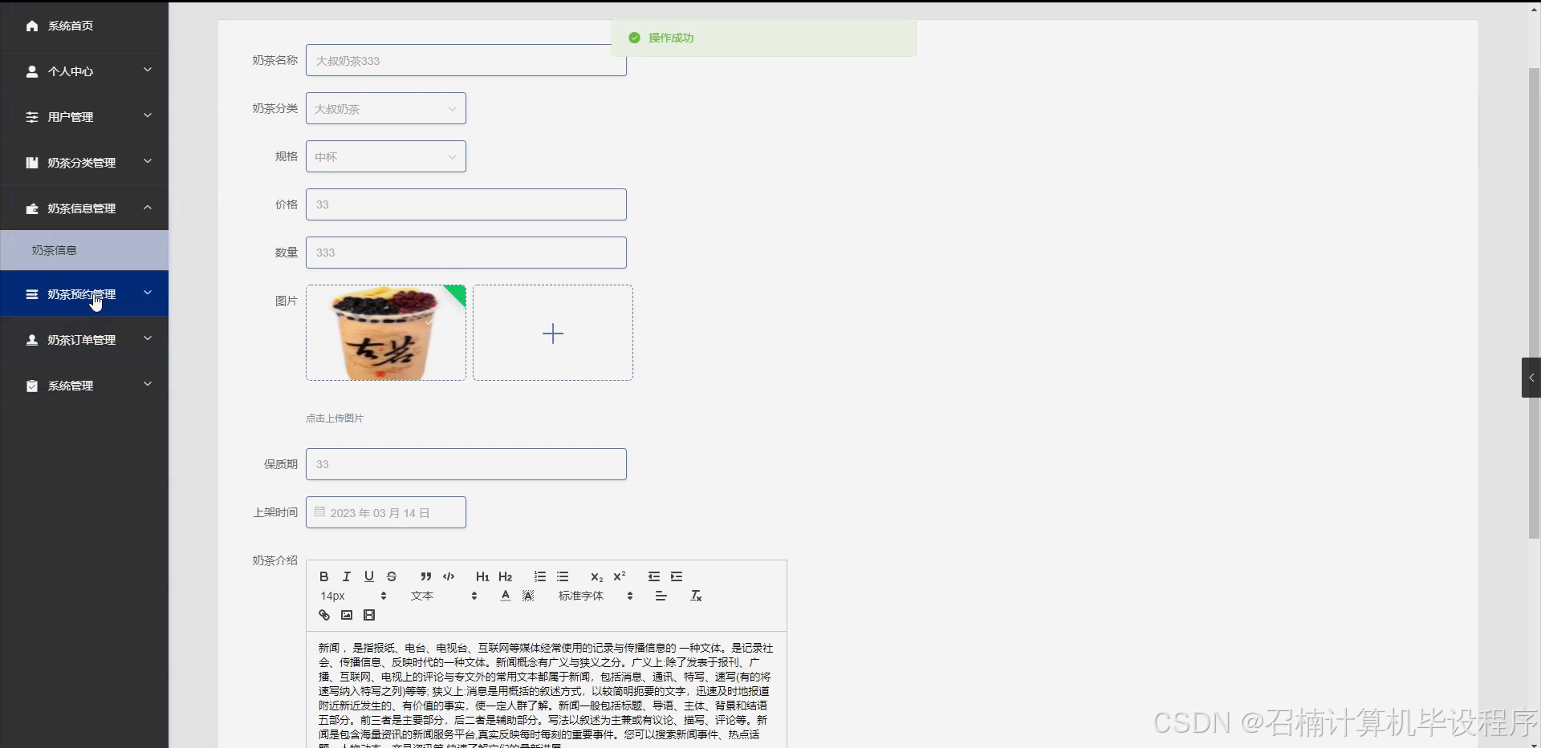1541x748 pixels.
Task: Toggle superscript formatting
Action: (x=619, y=576)
